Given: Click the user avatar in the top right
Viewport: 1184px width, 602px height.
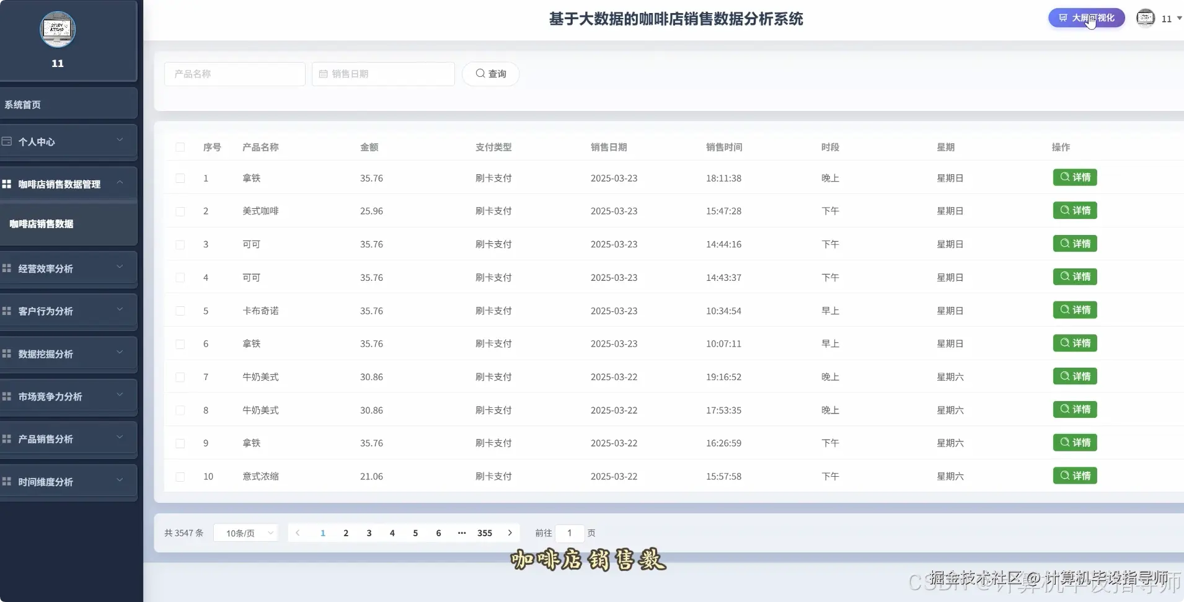Looking at the screenshot, I should (x=1146, y=18).
